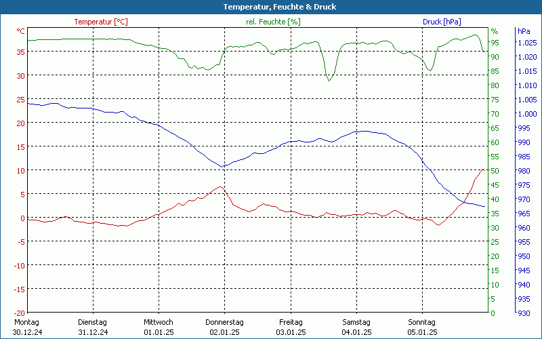Click the blue pressure value '1.015'
542x339 pixels.
point(528,71)
